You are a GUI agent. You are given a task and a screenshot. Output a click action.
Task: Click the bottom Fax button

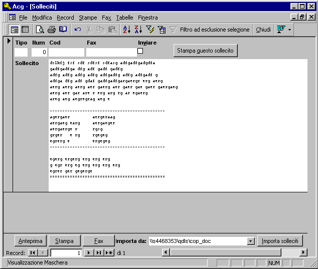[99, 241]
